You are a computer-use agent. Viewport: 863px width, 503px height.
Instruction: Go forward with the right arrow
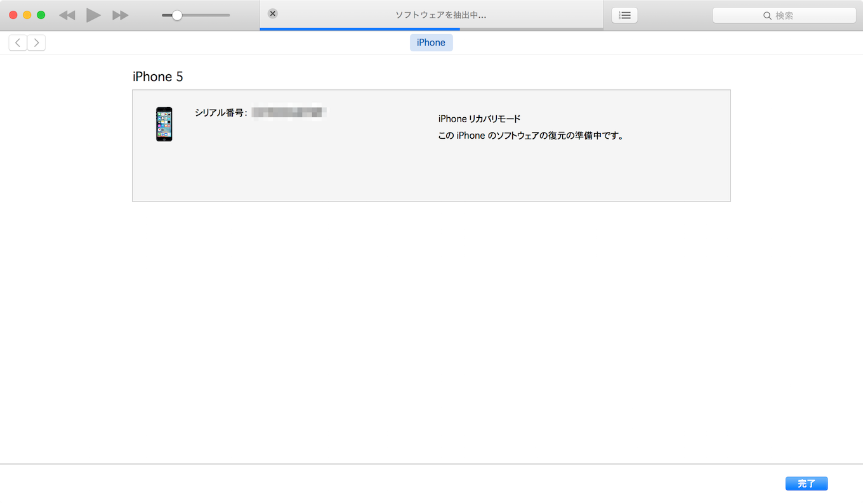36,42
